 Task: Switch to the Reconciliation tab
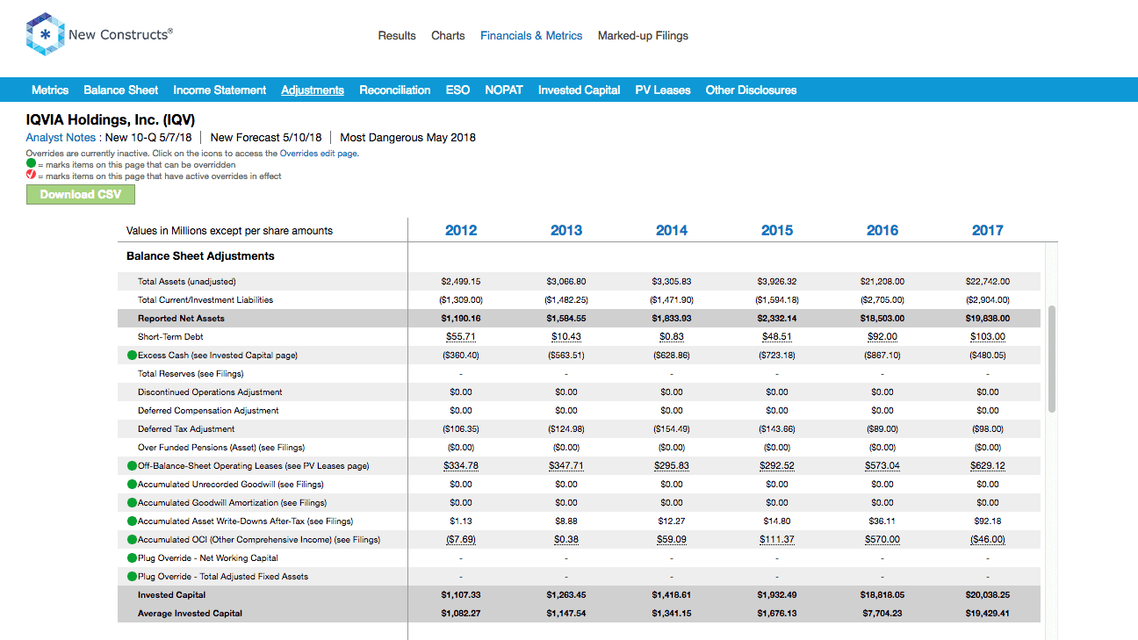click(395, 90)
